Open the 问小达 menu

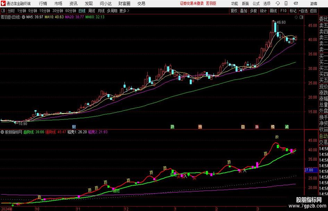tap(106, 3)
